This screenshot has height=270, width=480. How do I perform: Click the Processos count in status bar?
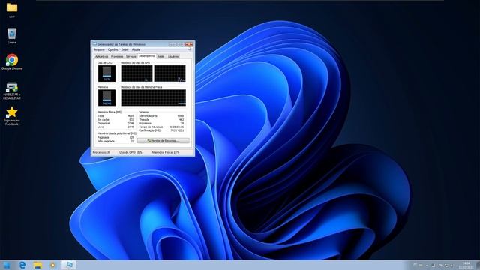point(102,152)
